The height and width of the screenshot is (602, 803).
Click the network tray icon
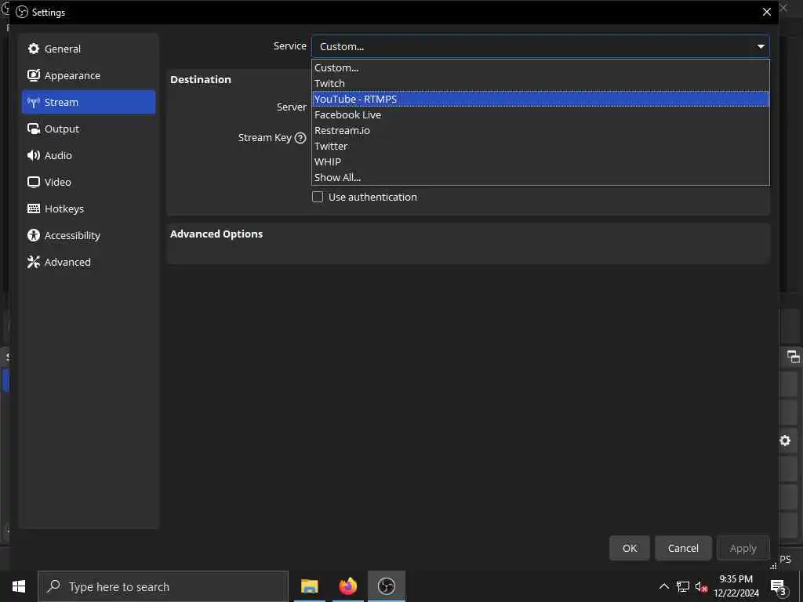(683, 586)
